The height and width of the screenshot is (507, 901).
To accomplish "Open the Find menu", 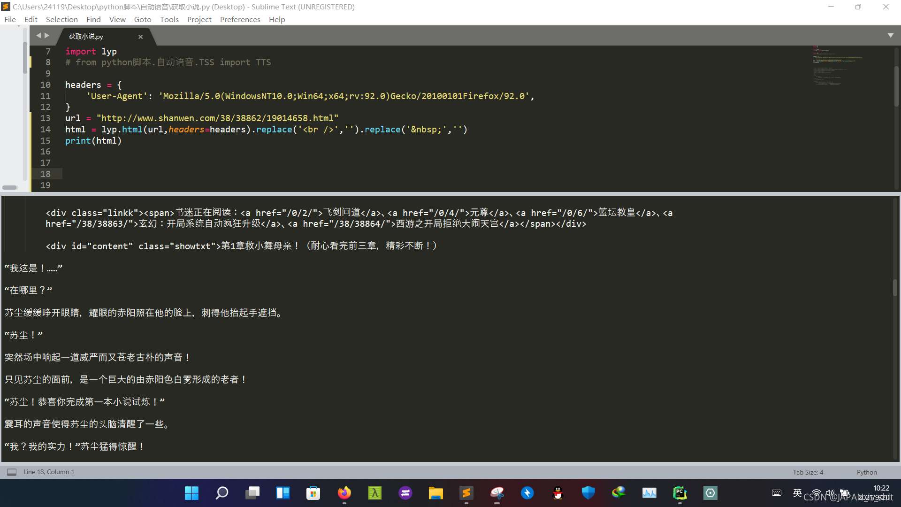I will pos(93,19).
